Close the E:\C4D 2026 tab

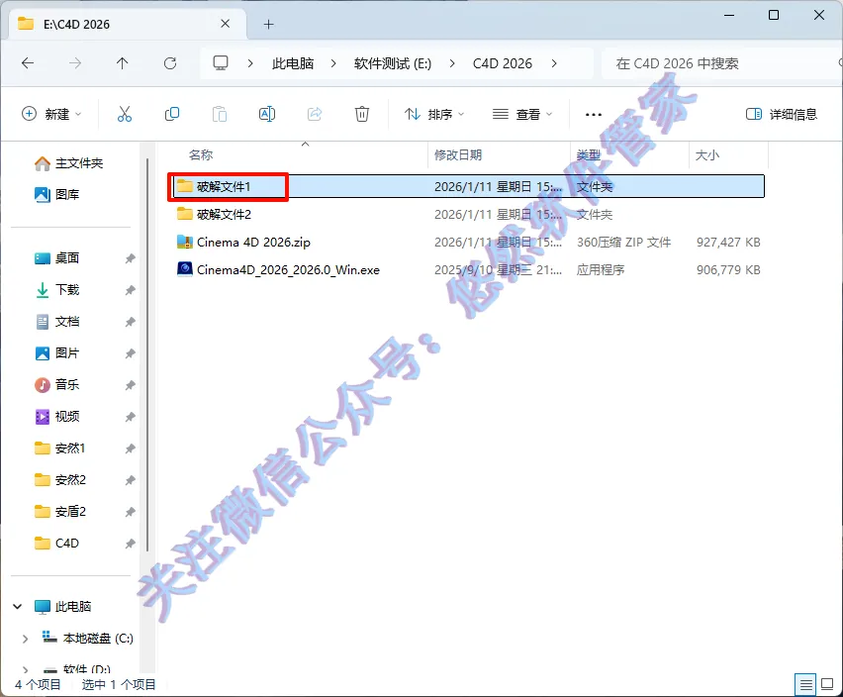[x=226, y=24]
